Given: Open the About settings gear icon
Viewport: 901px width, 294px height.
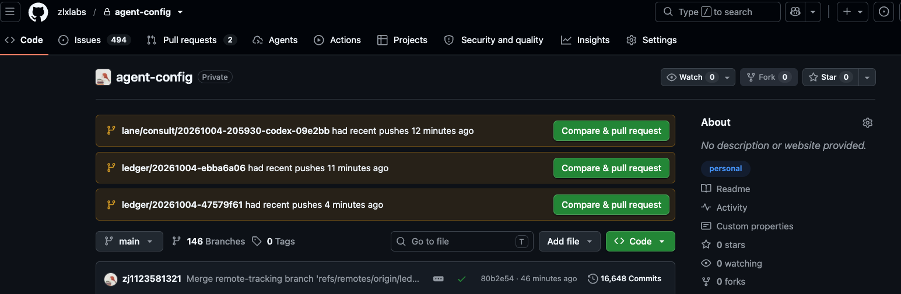Looking at the screenshot, I should (x=867, y=123).
